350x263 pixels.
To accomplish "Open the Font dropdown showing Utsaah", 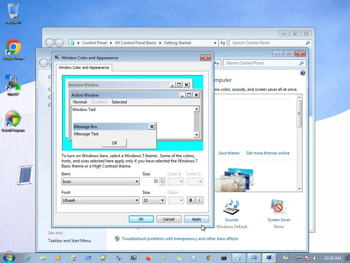I will [x=100, y=200].
